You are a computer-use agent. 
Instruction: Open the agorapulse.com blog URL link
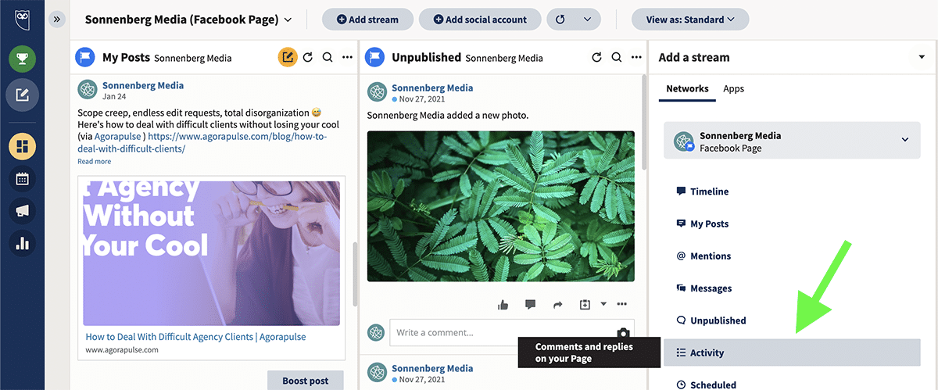click(x=202, y=142)
